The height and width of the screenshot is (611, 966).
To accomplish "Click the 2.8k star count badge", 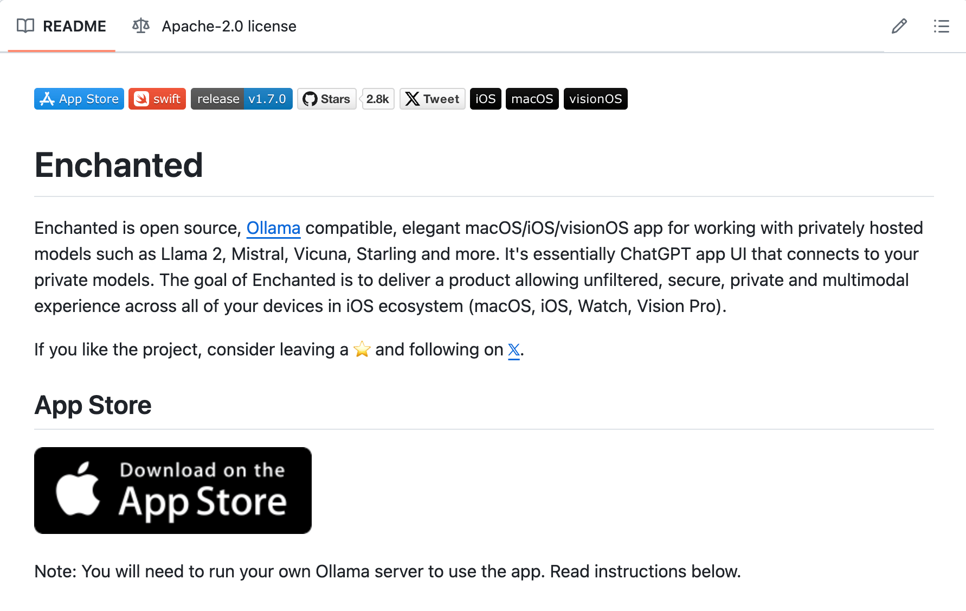I will [378, 99].
